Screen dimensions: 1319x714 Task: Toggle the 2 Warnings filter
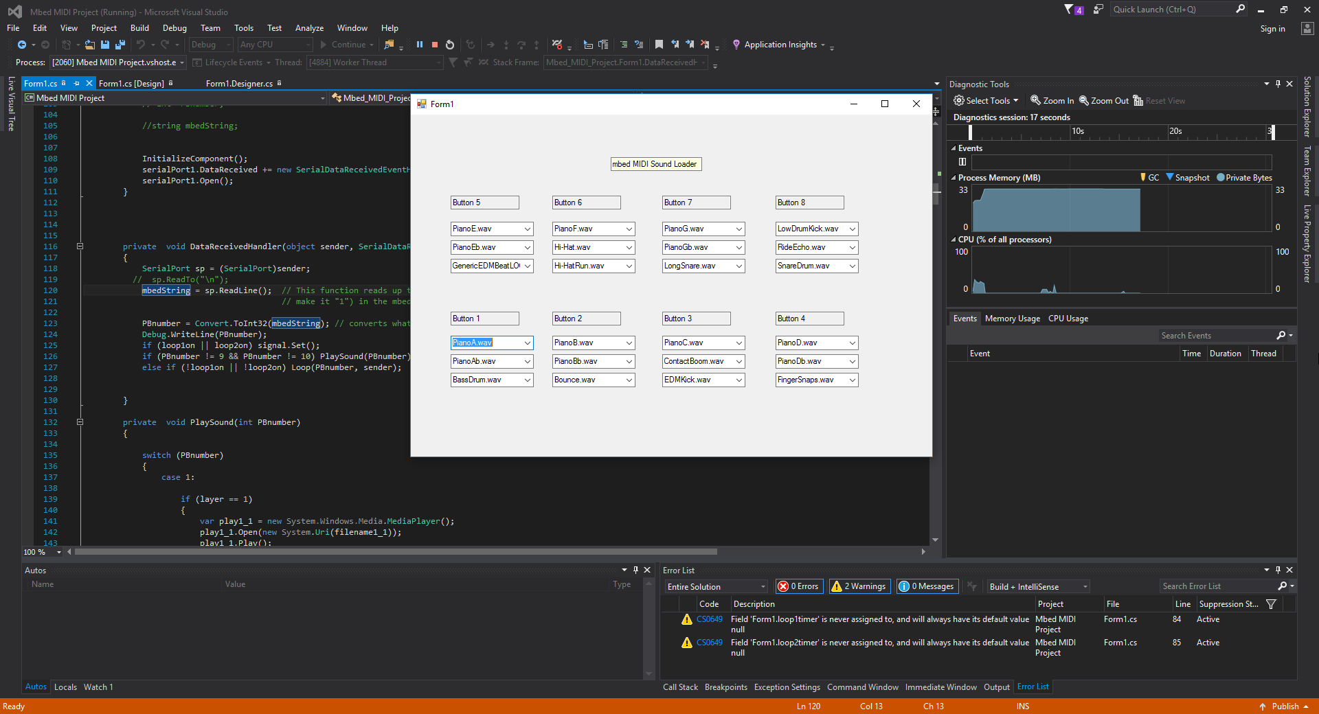pos(859,586)
